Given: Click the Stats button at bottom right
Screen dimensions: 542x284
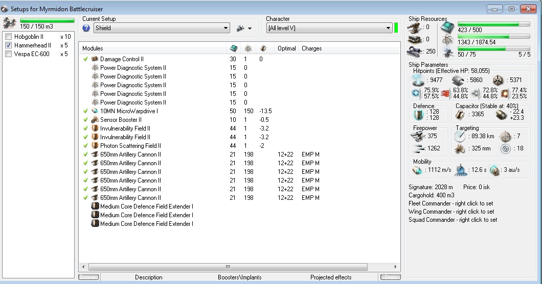Looking at the screenshot, I should (391, 277).
